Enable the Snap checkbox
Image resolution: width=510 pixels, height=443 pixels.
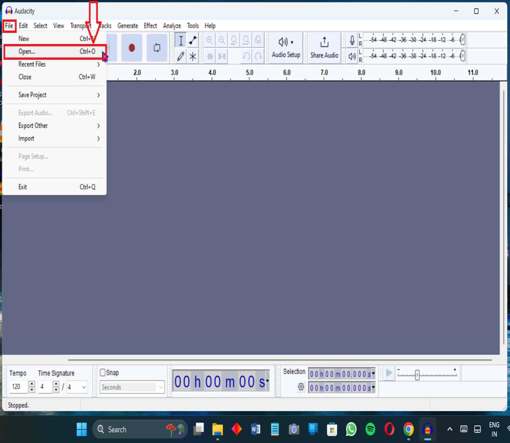click(102, 373)
